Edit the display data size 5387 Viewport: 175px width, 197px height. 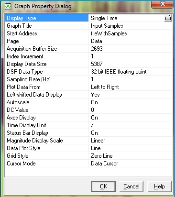(97, 64)
